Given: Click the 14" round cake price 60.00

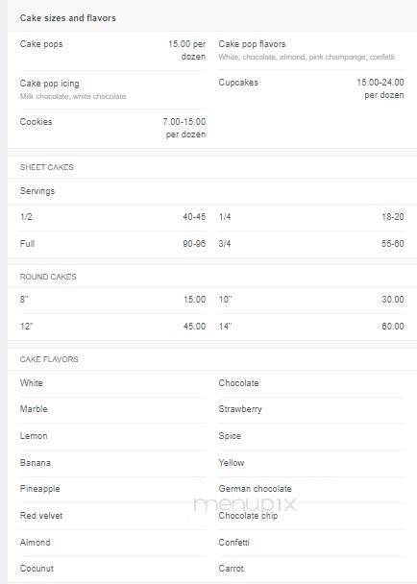Looking at the screenshot, I should coord(393,327).
